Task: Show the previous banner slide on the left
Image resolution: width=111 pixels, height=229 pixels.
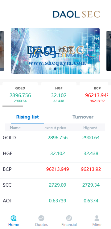Action: click(2, 51)
